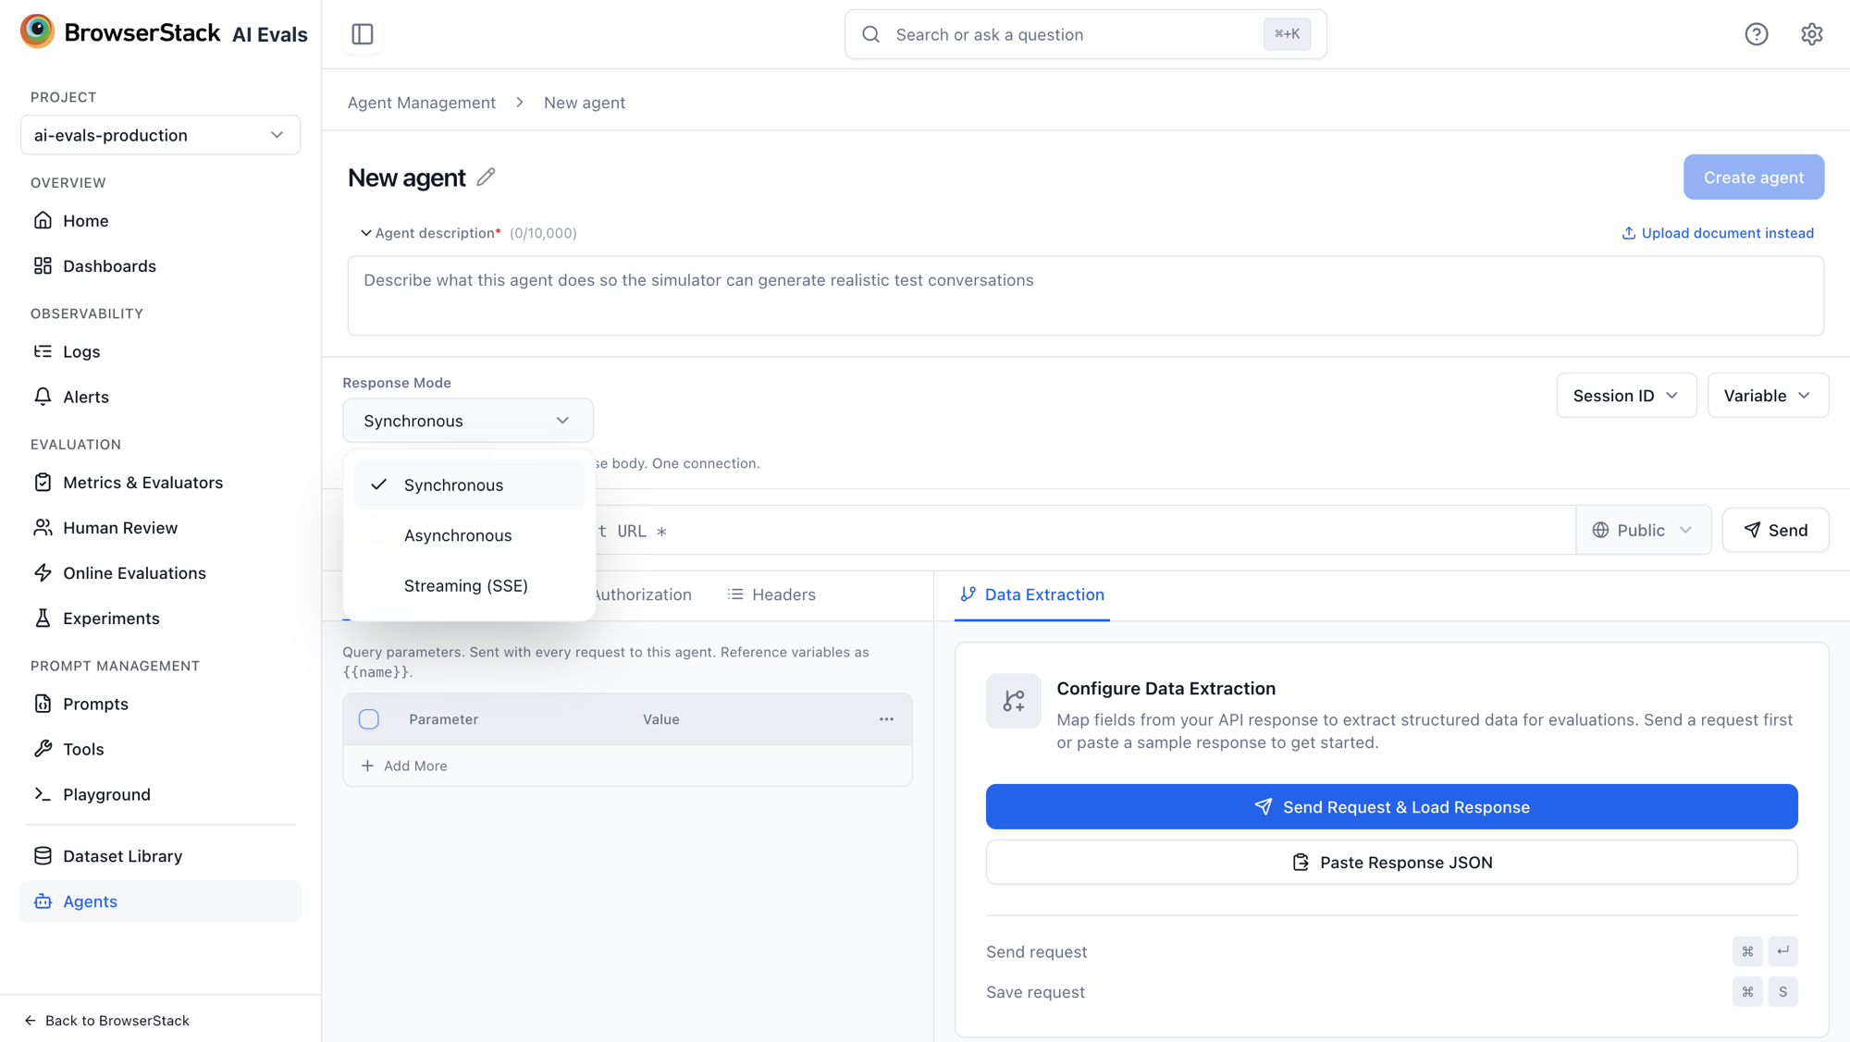The height and width of the screenshot is (1042, 1850).
Task: Click Paste Response JSON button
Action: tap(1391, 863)
